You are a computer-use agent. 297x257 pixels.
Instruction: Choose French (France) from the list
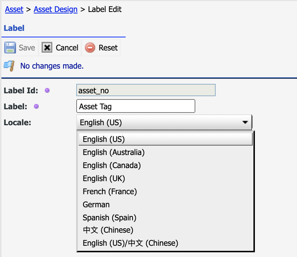coord(165,191)
